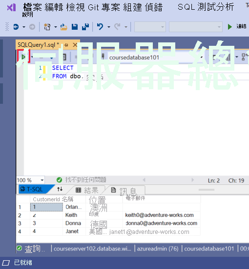Open the 100 % zoom dropdown

click(30, 180)
